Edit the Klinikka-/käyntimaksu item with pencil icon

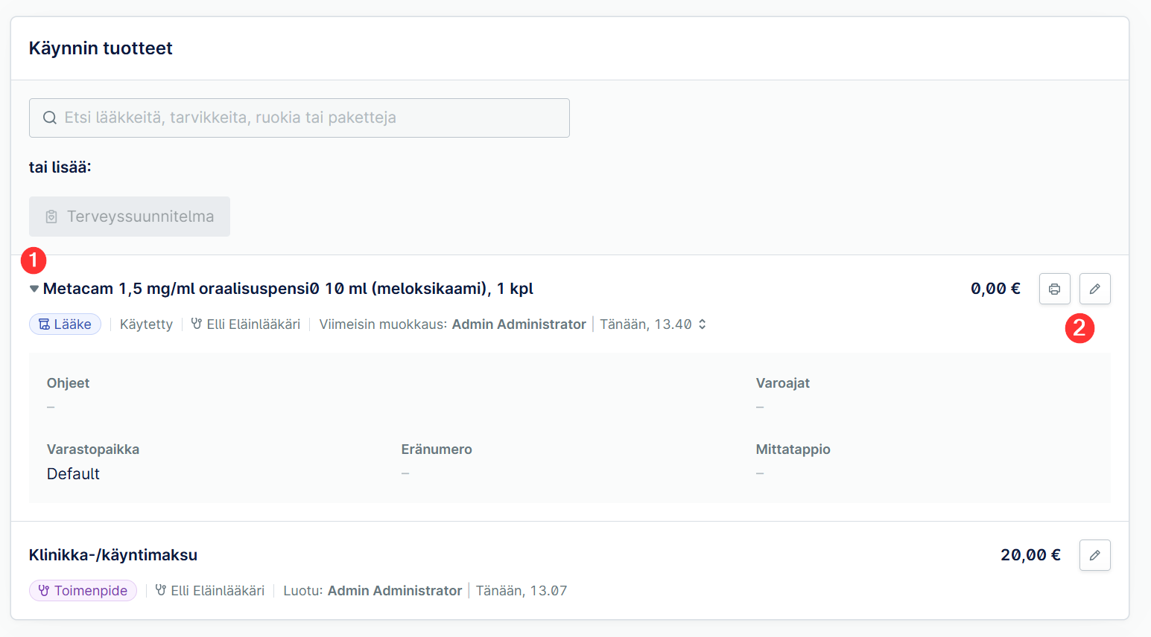coord(1094,555)
